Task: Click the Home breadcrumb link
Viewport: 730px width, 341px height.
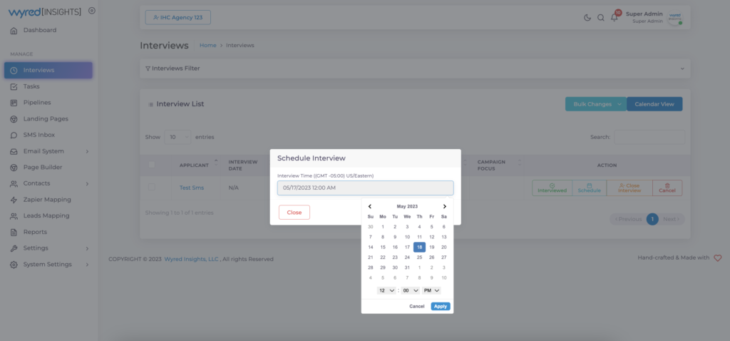Action: click(208, 45)
